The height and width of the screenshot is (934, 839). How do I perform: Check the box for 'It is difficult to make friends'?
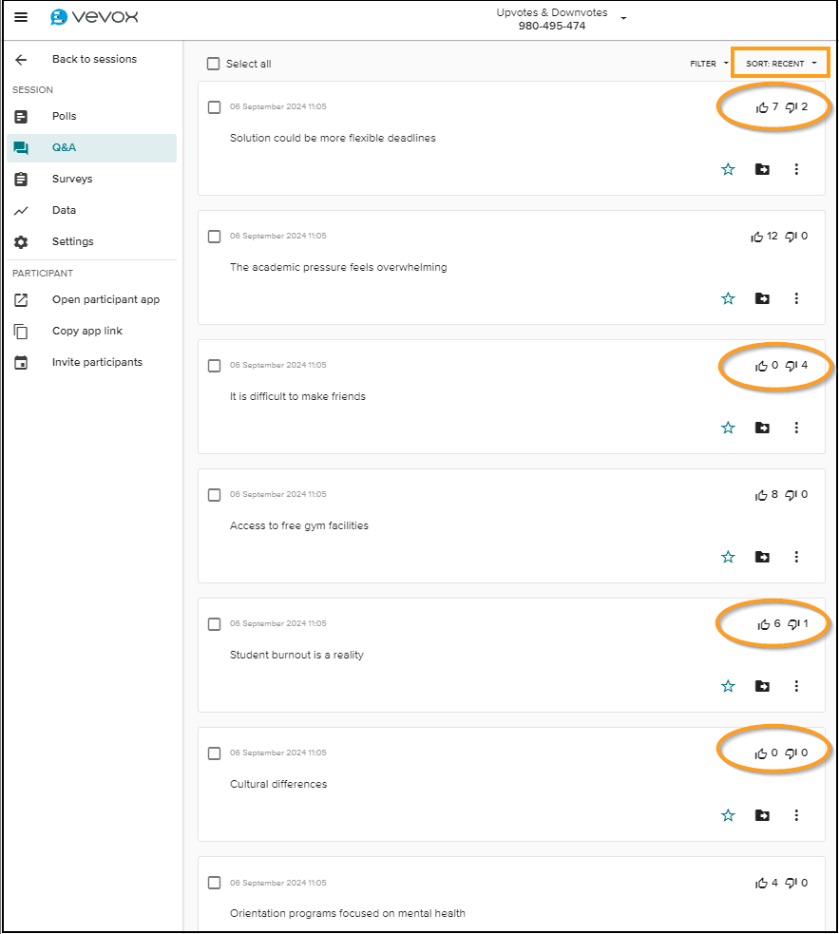214,366
